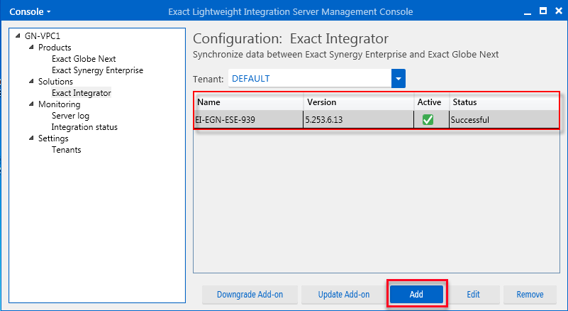Open Integration status
This screenshot has width=568, height=311.
[84, 127]
